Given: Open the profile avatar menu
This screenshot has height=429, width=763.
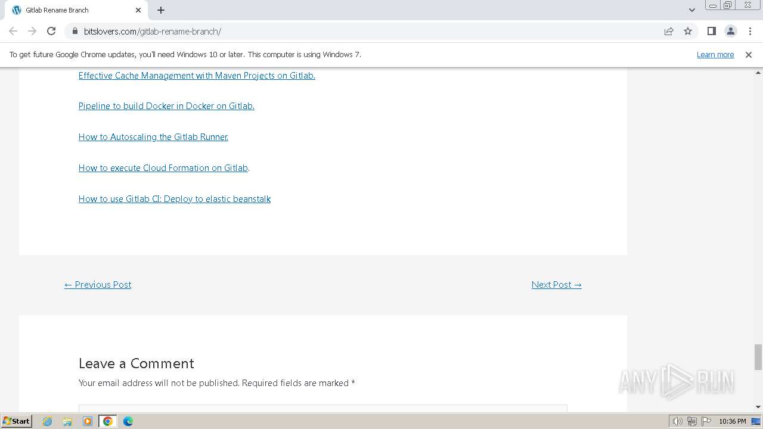Looking at the screenshot, I should point(730,31).
